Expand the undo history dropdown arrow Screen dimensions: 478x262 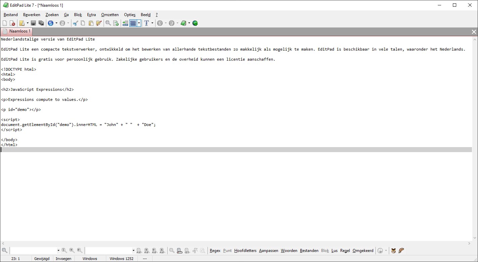tap(56, 23)
